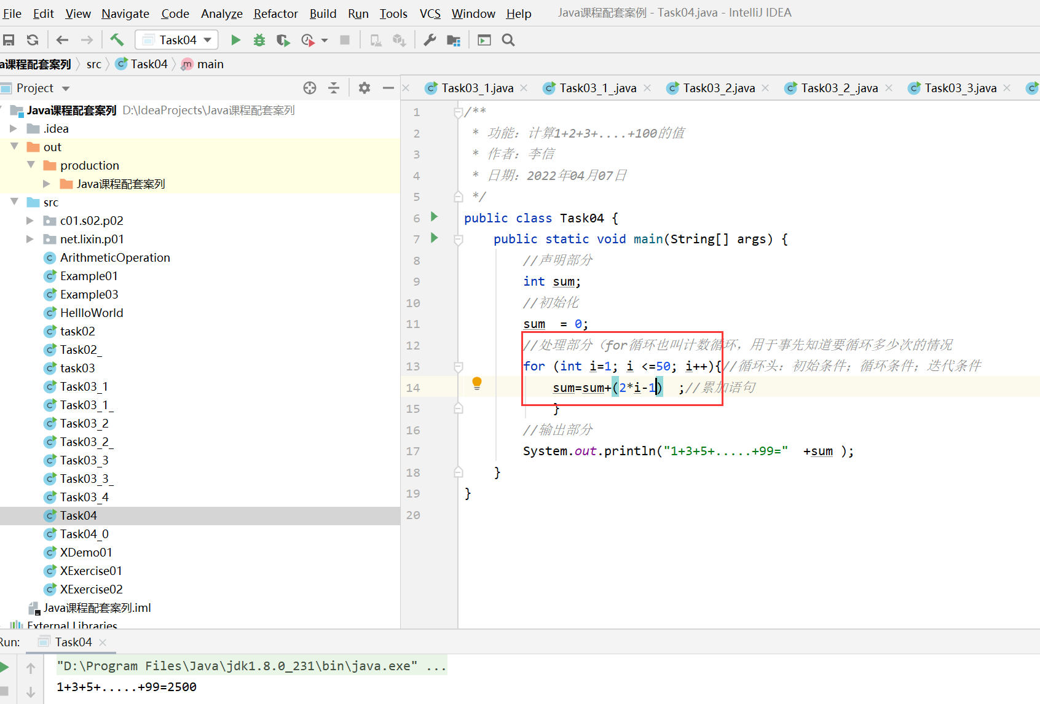Open the Project view dropdown
The width and height of the screenshot is (1040, 704).
point(66,88)
